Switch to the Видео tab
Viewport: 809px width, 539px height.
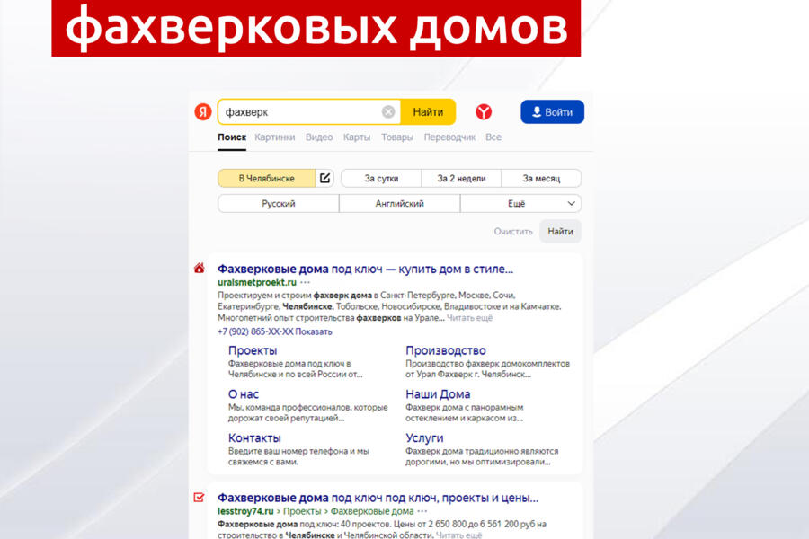point(319,137)
